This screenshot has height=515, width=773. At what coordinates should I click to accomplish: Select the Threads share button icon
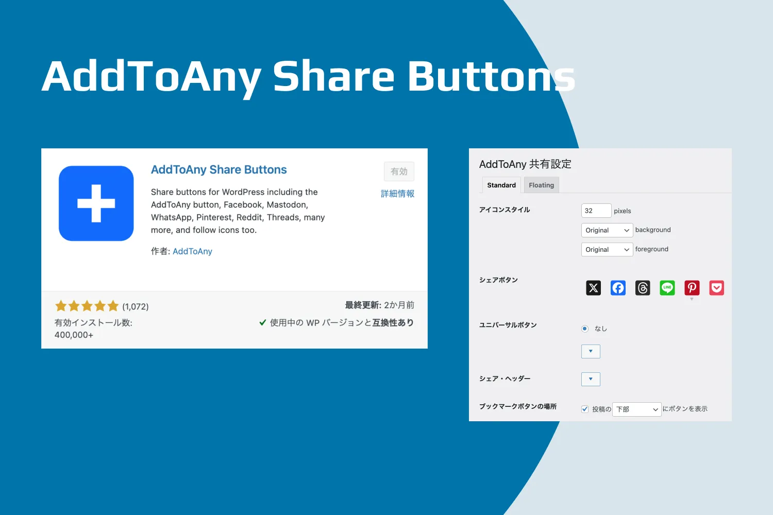click(x=643, y=288)
